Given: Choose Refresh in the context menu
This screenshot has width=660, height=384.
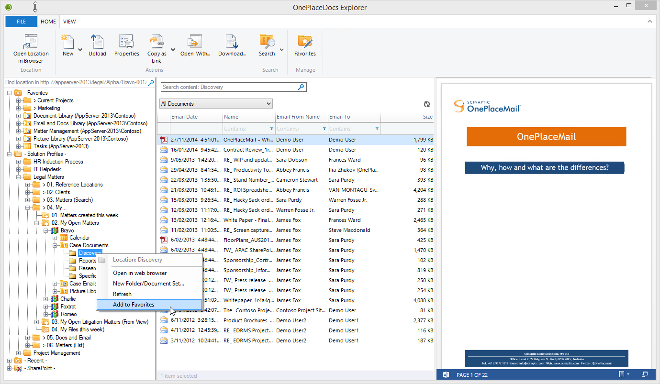Looking at the screenshot, I should pos(149,294).
